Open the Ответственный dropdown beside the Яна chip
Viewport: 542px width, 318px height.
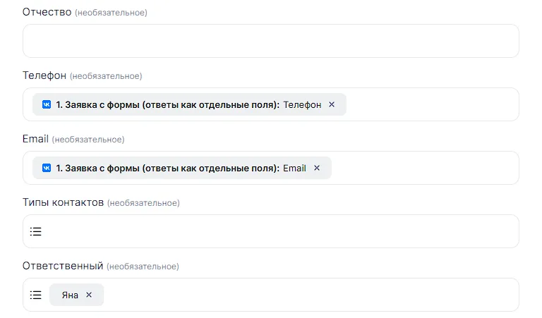point(311,295)
